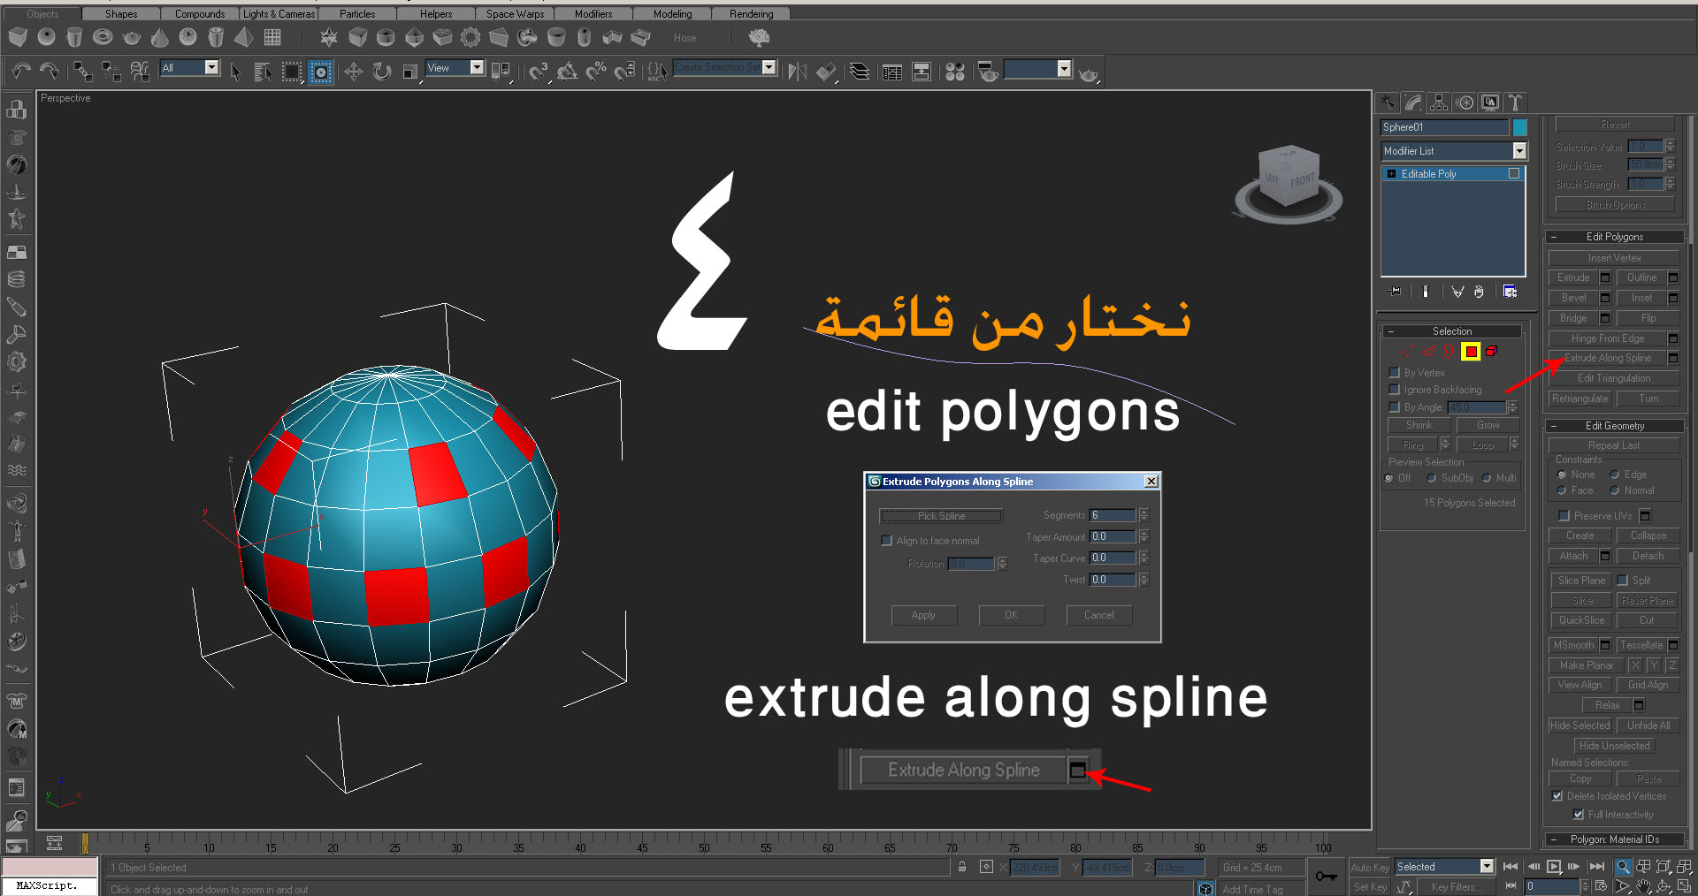Open the Selected key filter dropdown
The width and height of the screenshot is (1698, 896).
point(1487,867)
